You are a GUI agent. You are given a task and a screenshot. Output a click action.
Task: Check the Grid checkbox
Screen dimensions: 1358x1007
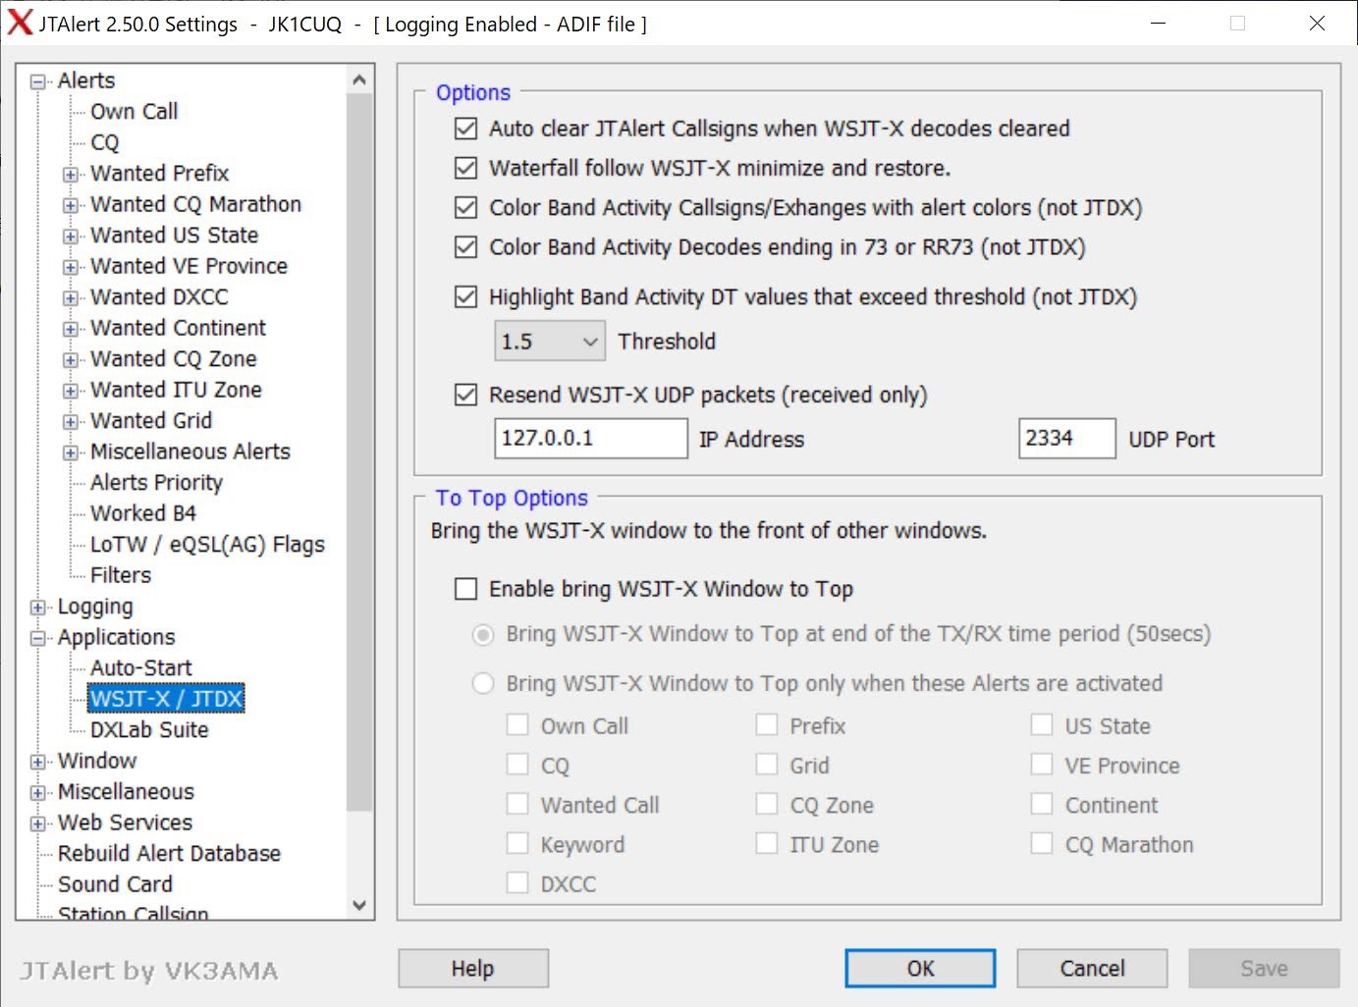[767, 765]
